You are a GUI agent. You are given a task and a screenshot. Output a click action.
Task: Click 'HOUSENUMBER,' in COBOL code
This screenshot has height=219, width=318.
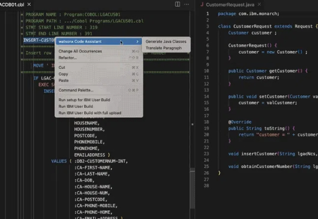coord(90,130)
